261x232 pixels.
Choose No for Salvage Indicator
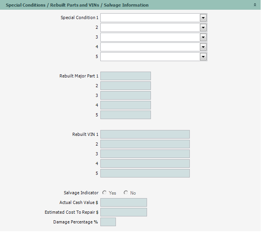point(126,193)
